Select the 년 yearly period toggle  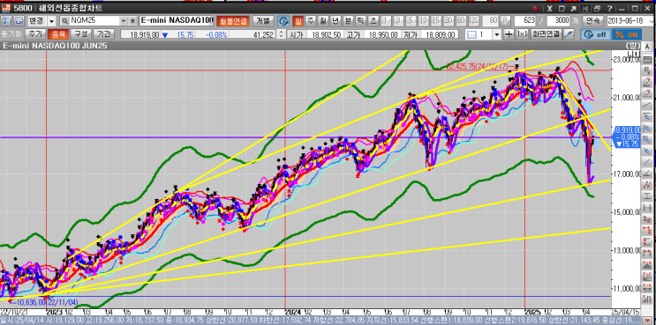point(336,21)
